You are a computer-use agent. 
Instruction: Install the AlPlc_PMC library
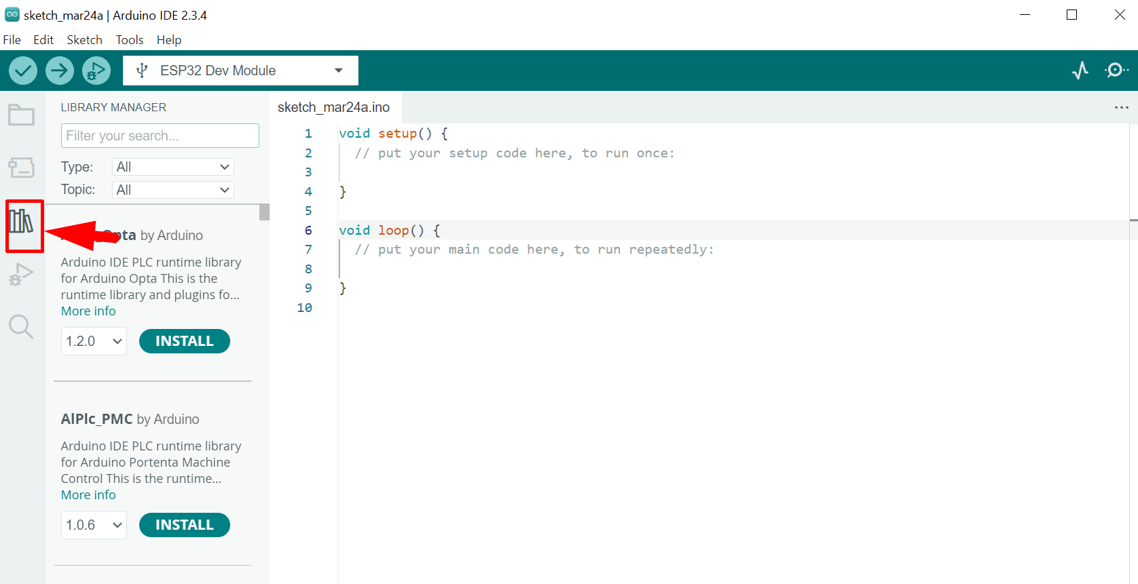click(185, 525)
